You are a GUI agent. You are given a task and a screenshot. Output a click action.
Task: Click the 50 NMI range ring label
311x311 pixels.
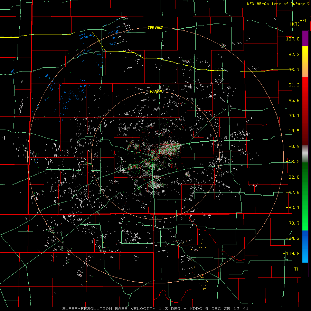[155, 92]
